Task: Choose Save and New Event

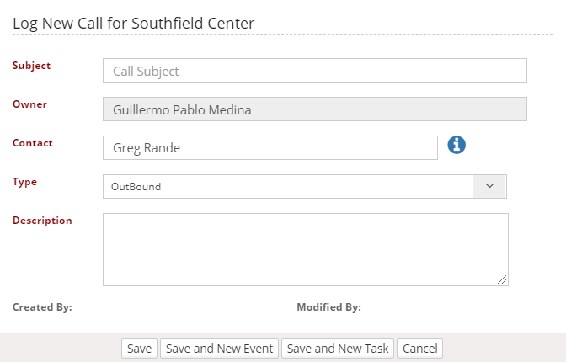Action: coord(219,349)
